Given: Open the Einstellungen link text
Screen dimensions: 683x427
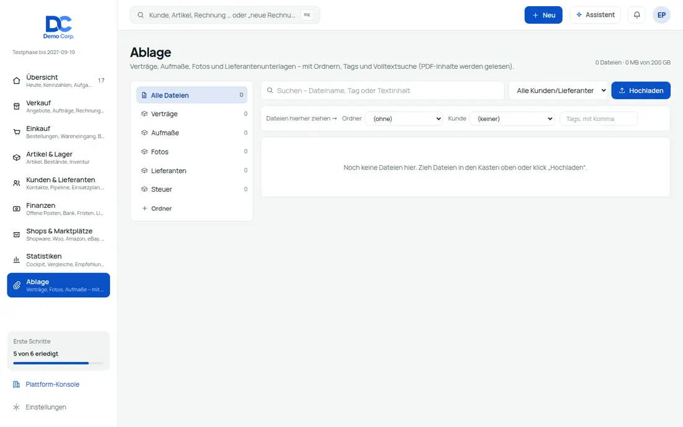Looking at the screenshot, I should point(46,407).
